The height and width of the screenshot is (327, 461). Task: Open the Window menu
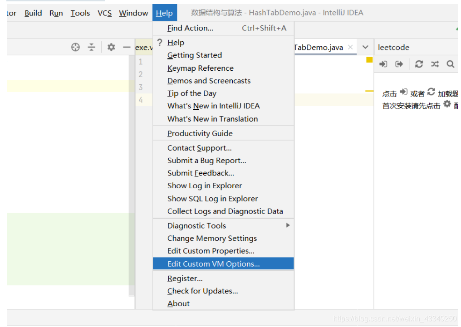(133, 13)
